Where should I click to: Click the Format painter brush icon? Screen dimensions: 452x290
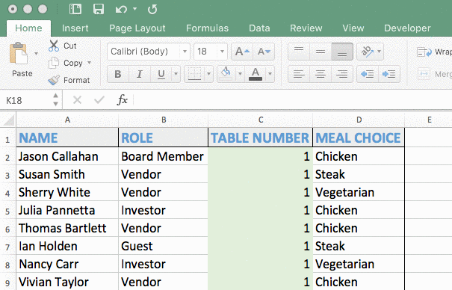(54, 80)
